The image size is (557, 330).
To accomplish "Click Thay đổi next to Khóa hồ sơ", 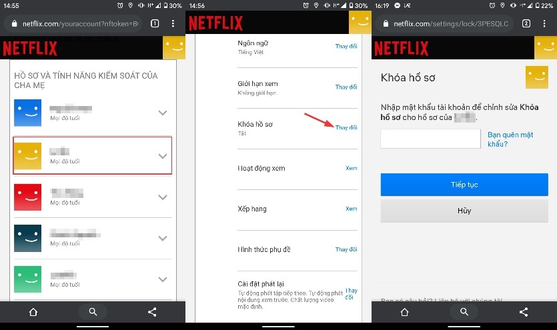I will 346,127.
